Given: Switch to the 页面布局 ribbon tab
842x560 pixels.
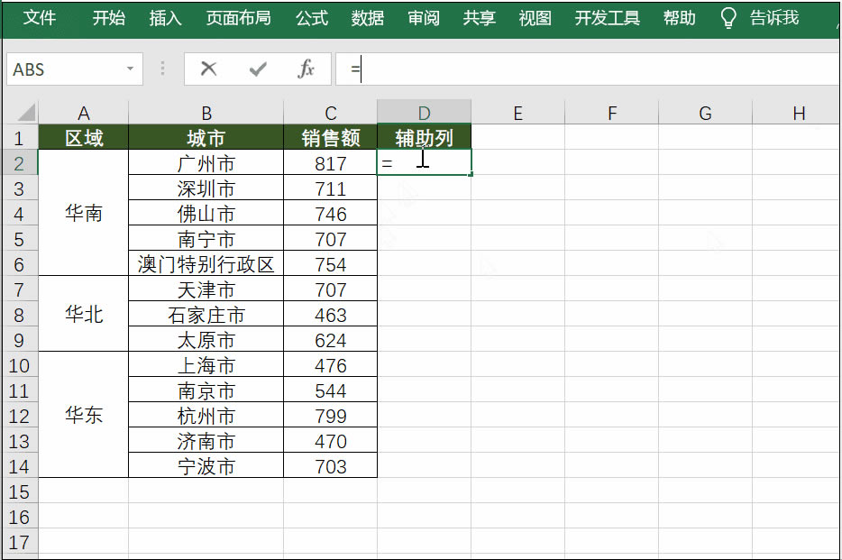Looking at the screenshot, I should pyautogui.click(x=240, y=17).
